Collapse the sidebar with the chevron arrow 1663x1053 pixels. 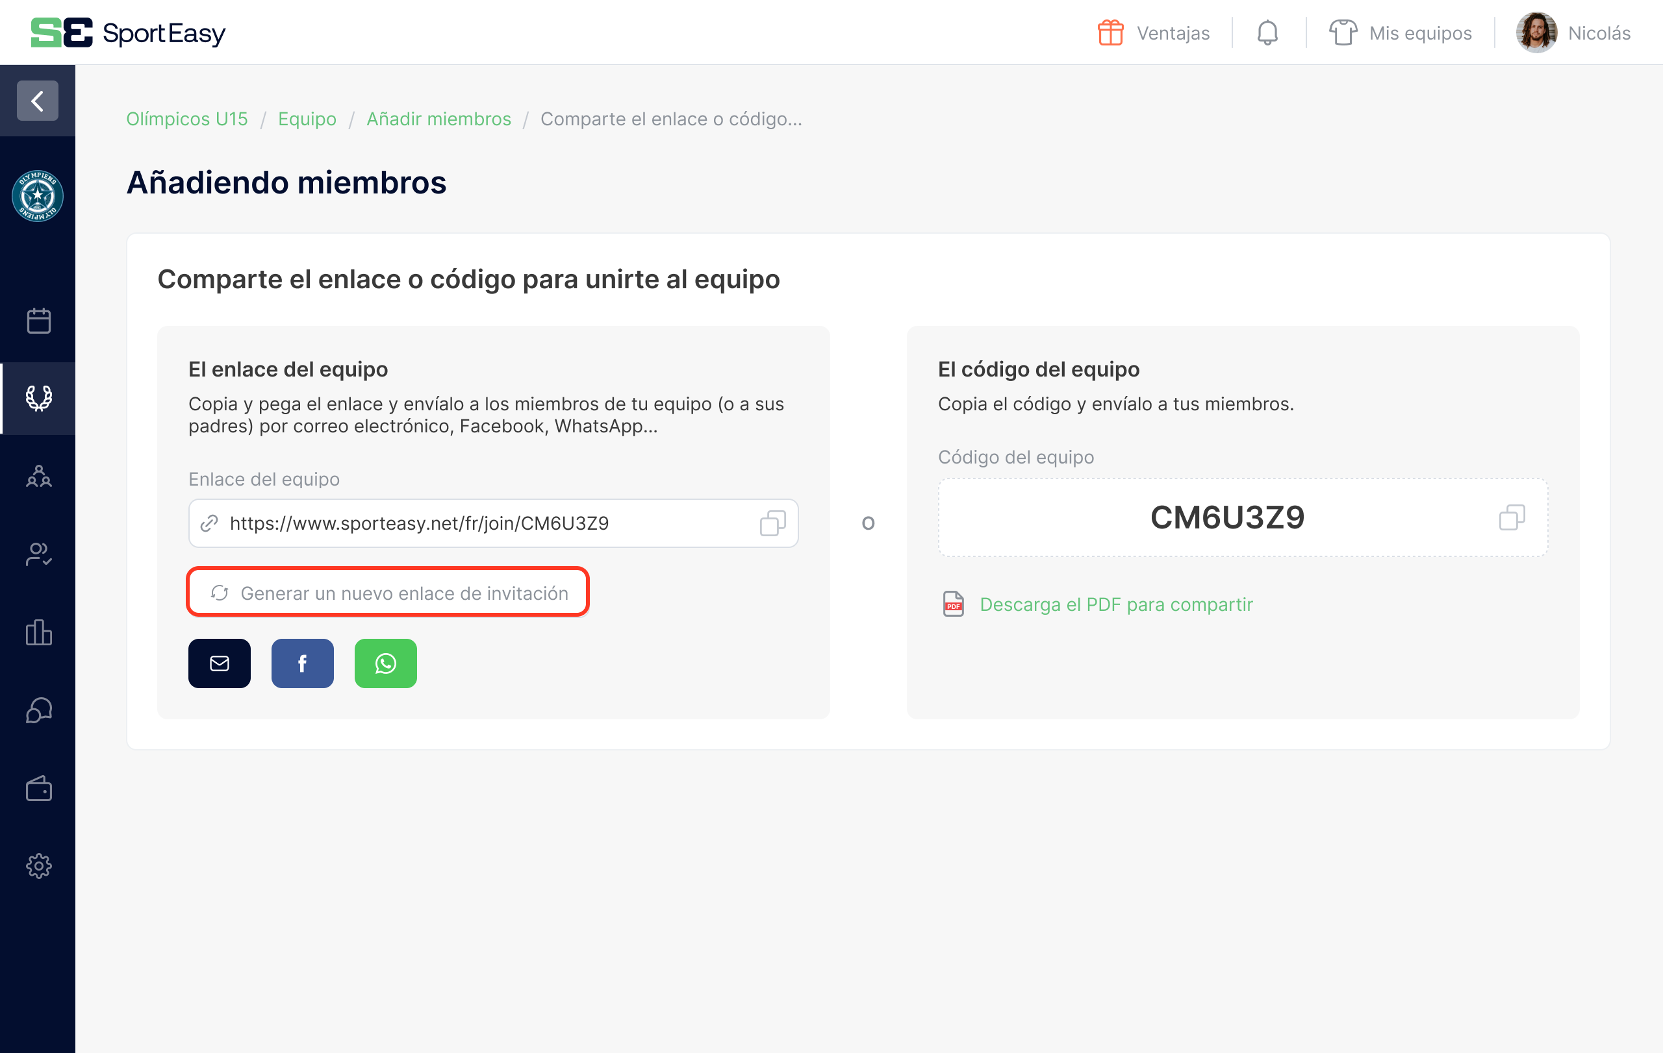click(x=36, y=101)
